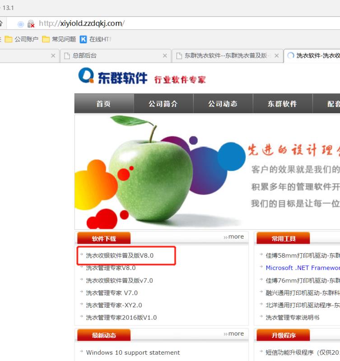Open the 在线HT bookmark with K icon
This screenshot has width=340, height=361.
point(95,39)
